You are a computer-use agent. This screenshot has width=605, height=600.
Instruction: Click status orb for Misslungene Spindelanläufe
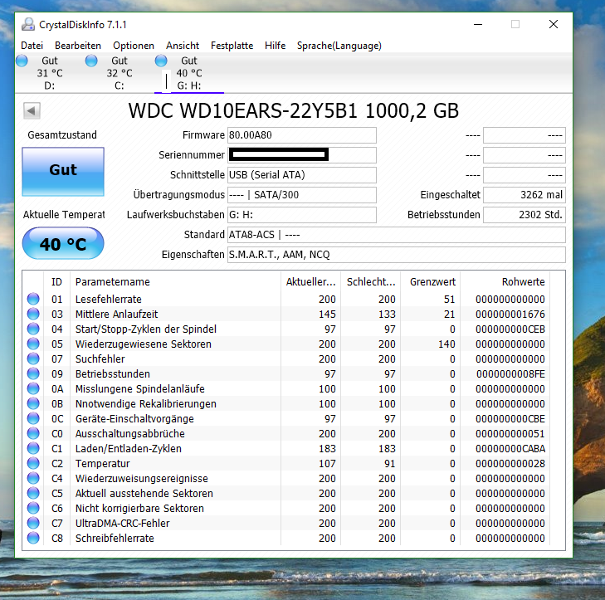(33, 388)
